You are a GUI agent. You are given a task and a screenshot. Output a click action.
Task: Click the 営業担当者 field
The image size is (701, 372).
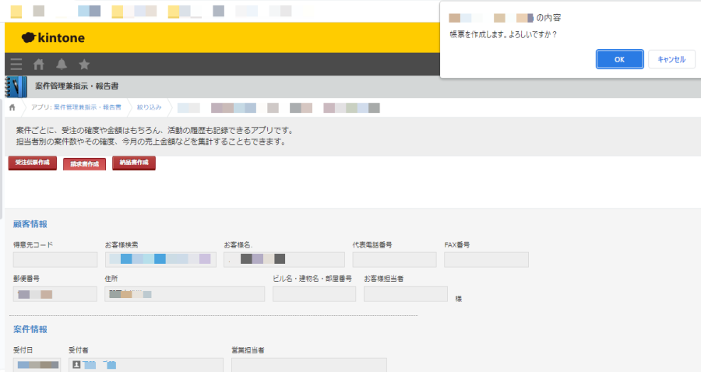[x=309, y=365]
